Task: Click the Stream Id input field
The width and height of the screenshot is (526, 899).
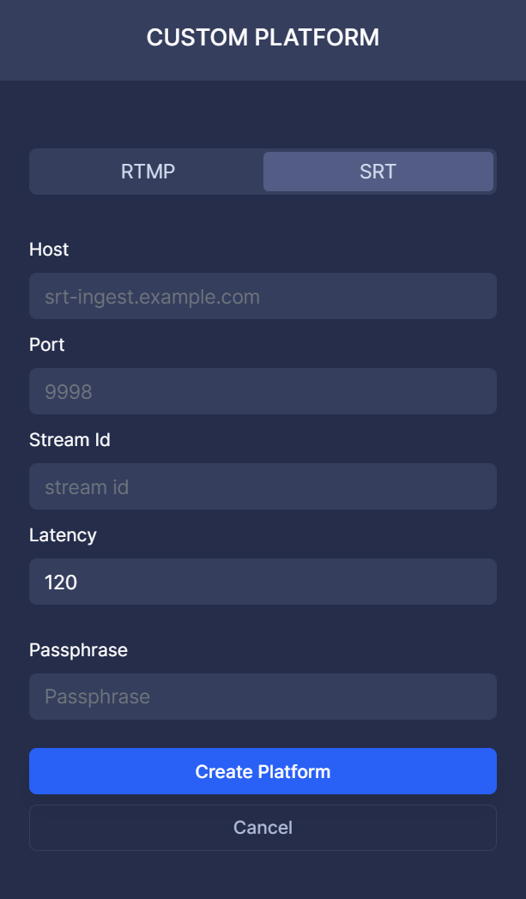Action: point(263,486)
